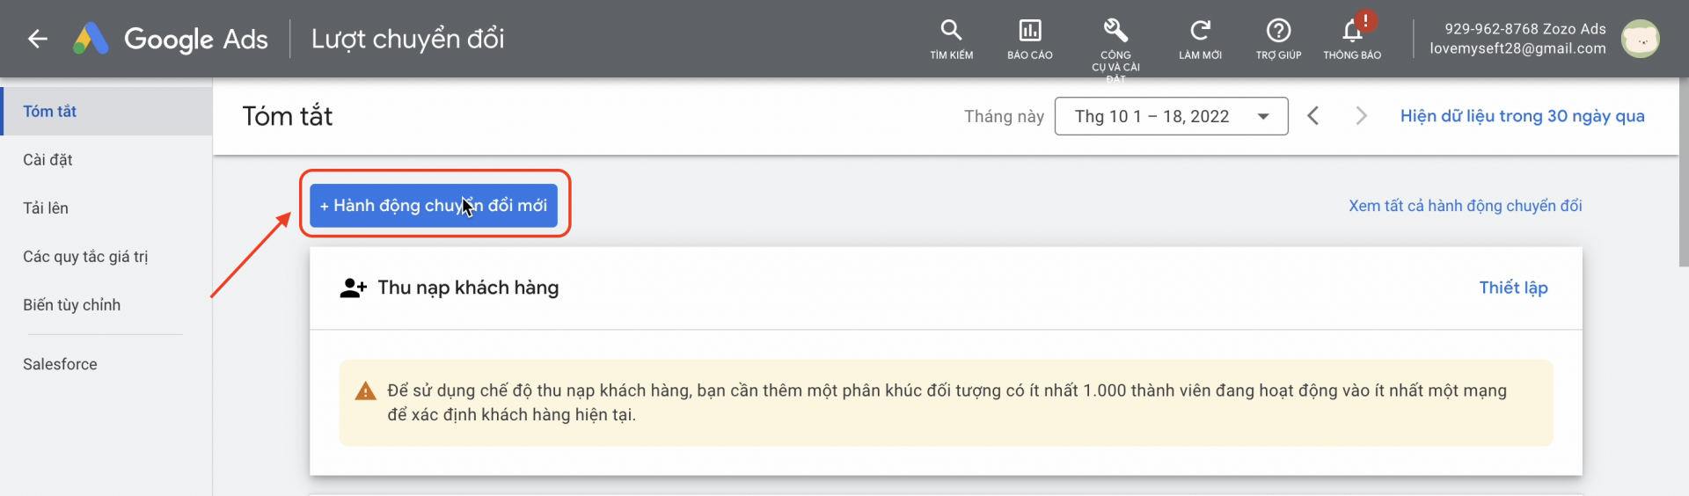Click the account avatar picture
Image resolution: width=1689 pixels, height=496 pixels.
[x=1640, y=39]
